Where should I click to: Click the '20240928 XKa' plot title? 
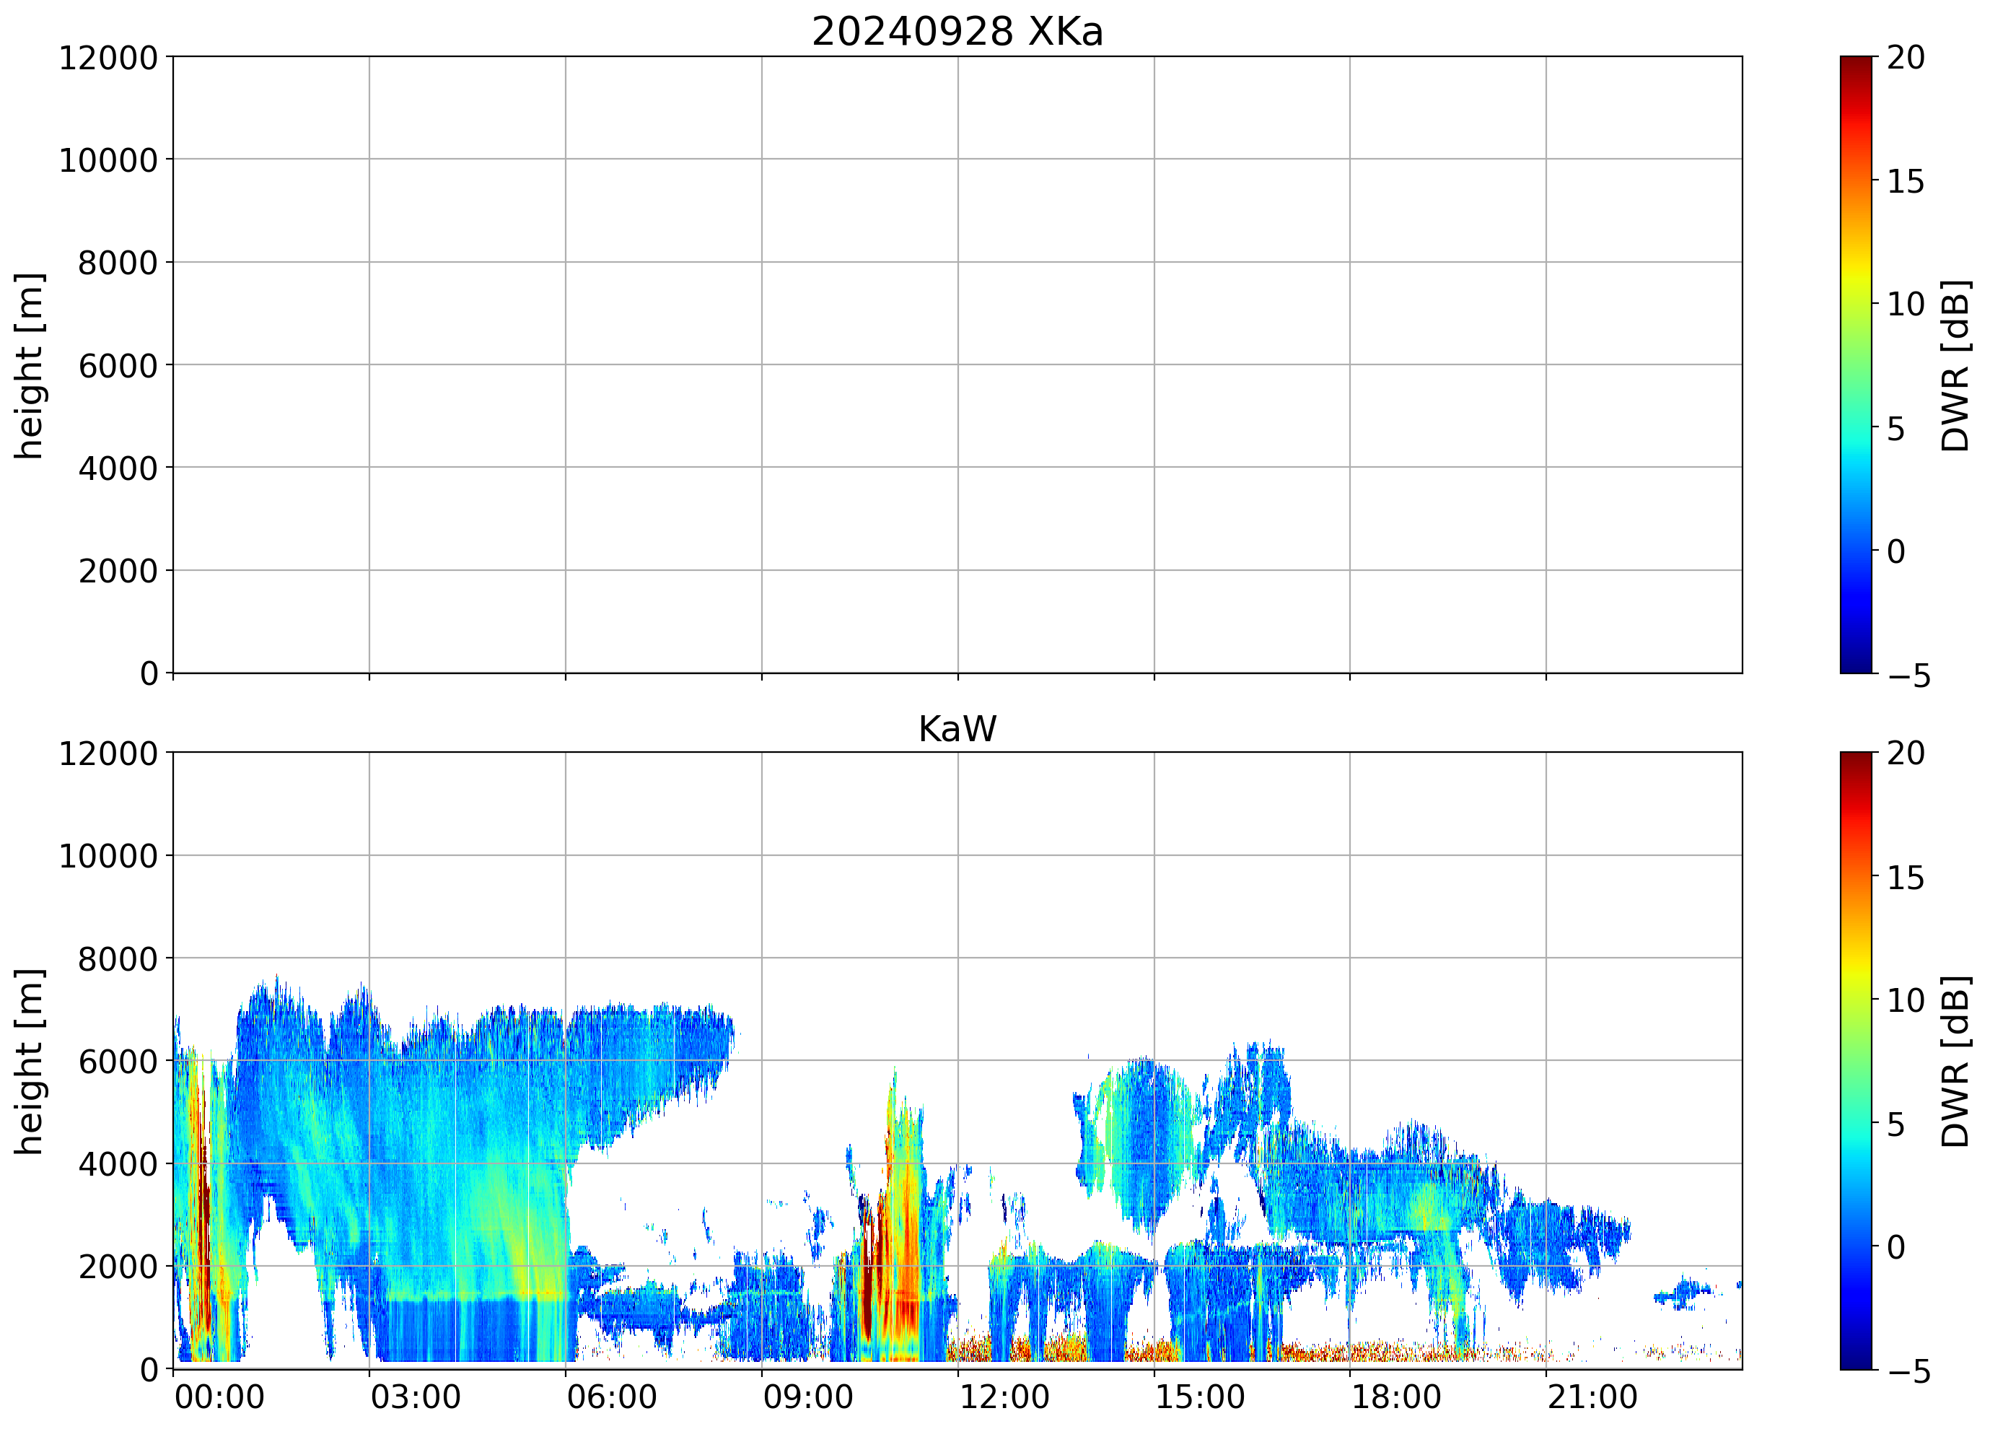(956, 32)
